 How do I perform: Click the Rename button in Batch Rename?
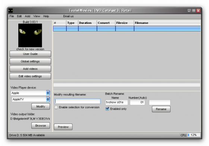pyautogui.click(x=161, y=109)
